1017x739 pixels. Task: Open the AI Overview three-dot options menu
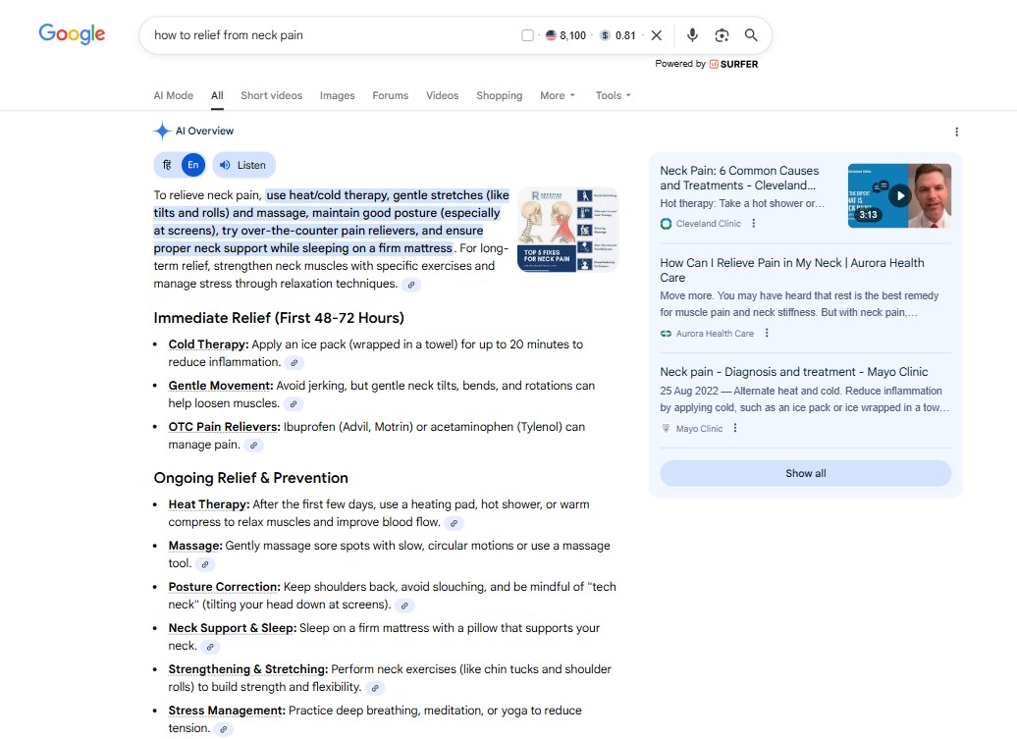957,131
